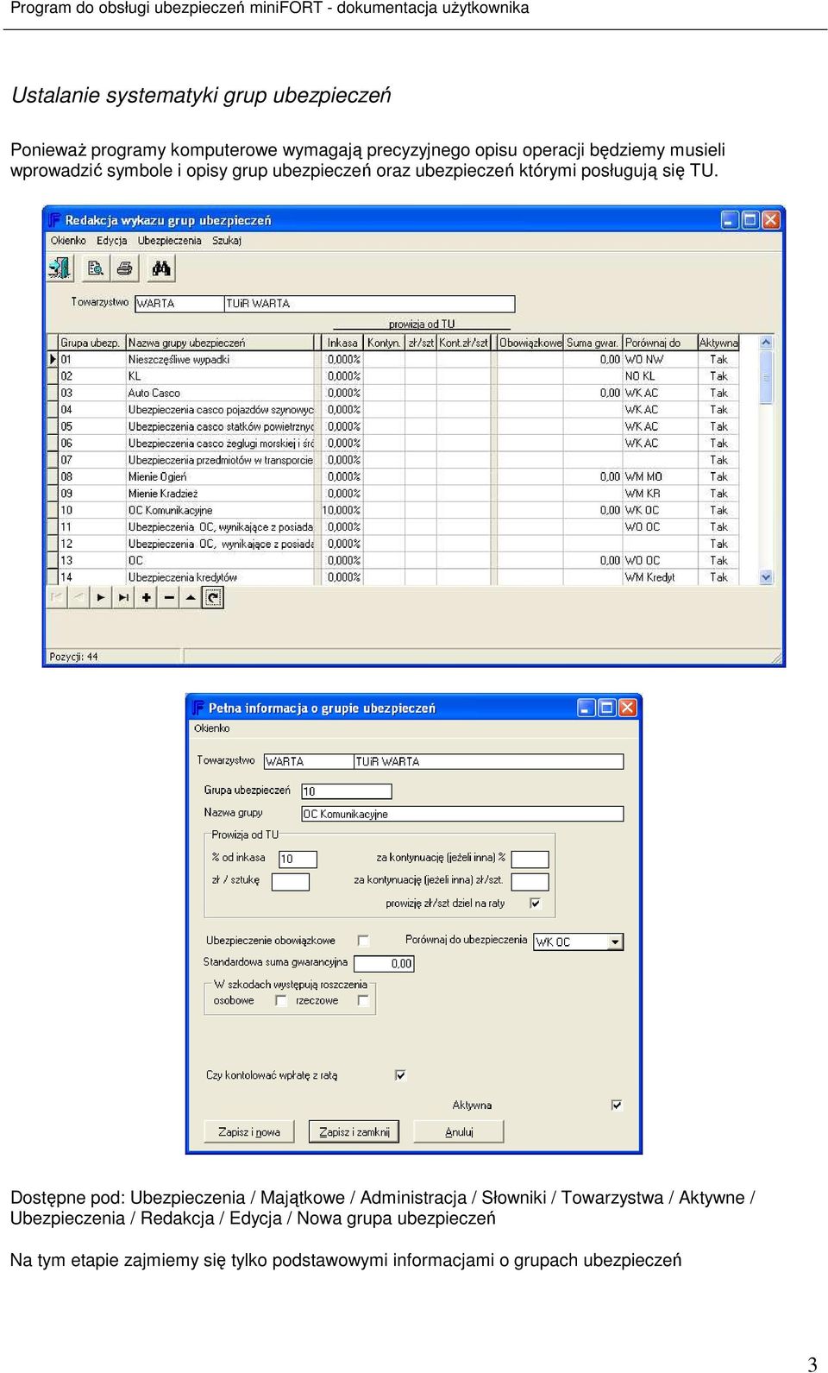Open the Ubezpieczenia menu
828x1373 pixels.
coord(170,241)
